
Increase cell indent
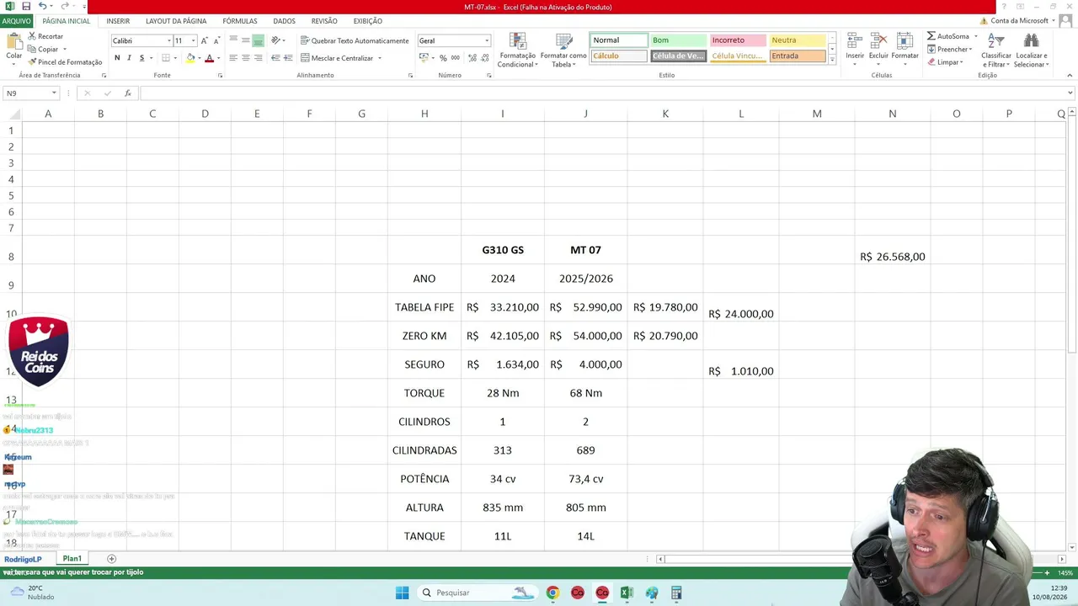288,58
